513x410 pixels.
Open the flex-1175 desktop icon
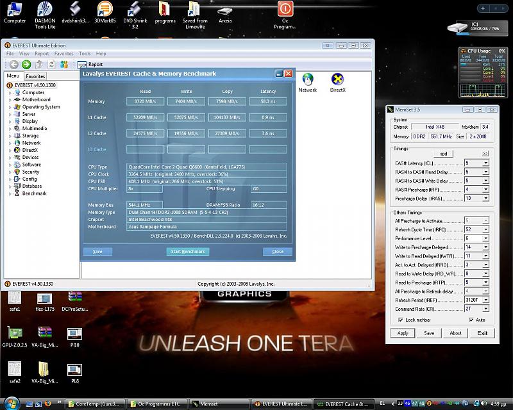pos(45,302)
